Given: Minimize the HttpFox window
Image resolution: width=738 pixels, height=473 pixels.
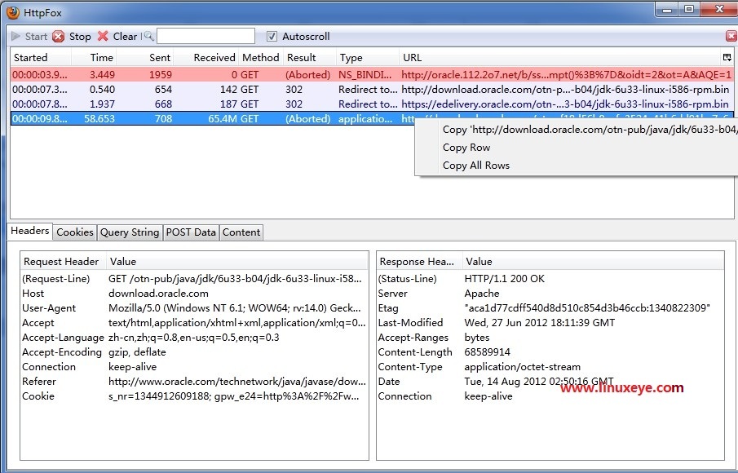Looking at the screenshot, I should [x=667, y=10].
